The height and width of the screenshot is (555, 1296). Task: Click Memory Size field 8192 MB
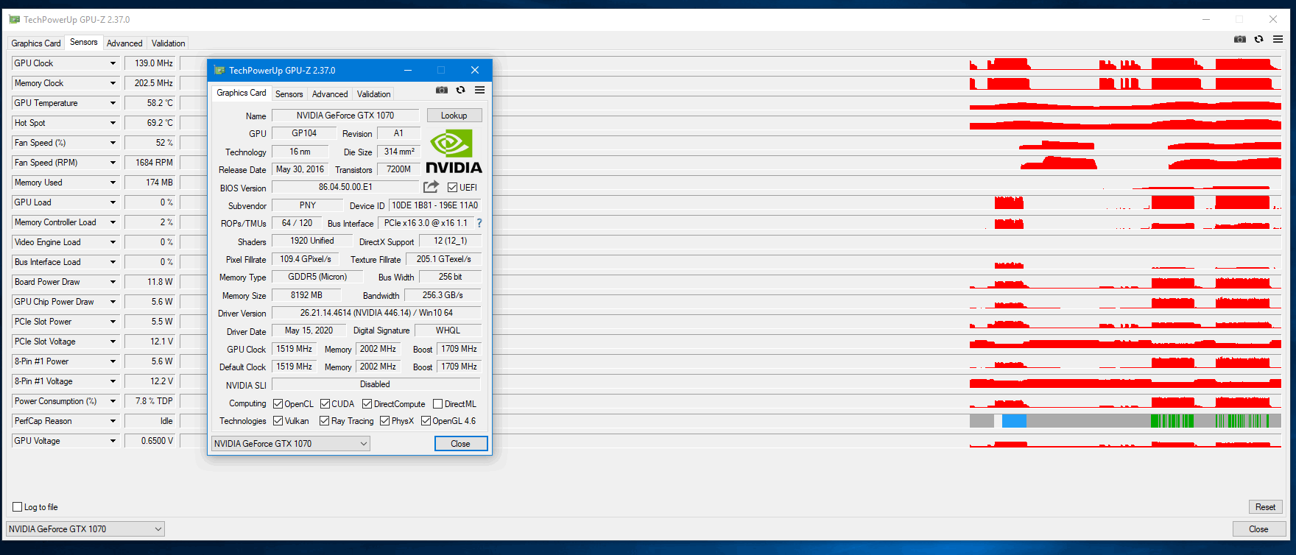[x=306, y=295]
